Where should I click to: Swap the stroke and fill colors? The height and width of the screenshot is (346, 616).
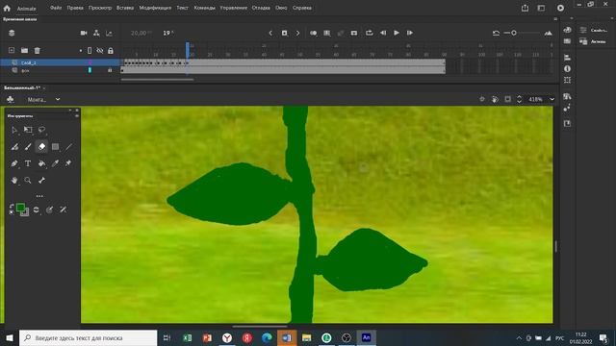tap(12, 207)
